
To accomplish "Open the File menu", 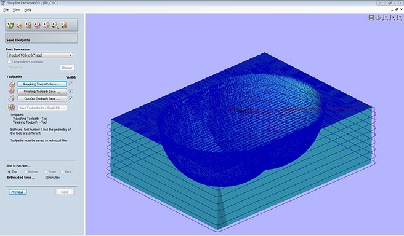I will tap(6, 10).
